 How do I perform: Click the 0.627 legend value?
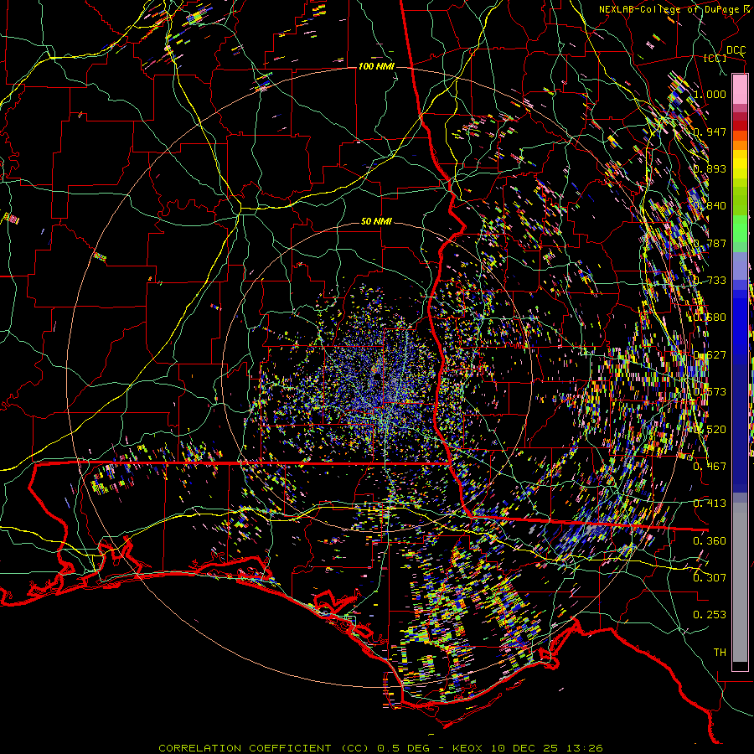[x=710, y=354]
